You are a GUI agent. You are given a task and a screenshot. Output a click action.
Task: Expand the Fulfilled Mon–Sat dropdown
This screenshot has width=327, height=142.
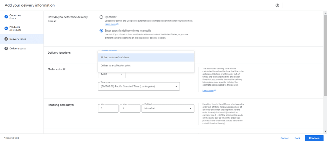coord(168,108)
